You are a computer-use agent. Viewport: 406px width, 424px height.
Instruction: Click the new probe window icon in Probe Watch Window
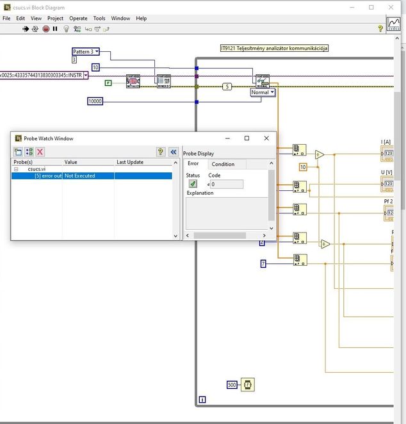tap(18, 152)
